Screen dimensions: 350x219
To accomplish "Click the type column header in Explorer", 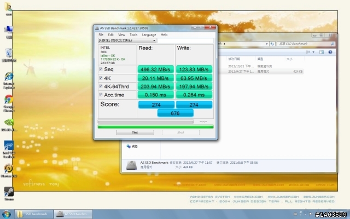I will point(270,59).
